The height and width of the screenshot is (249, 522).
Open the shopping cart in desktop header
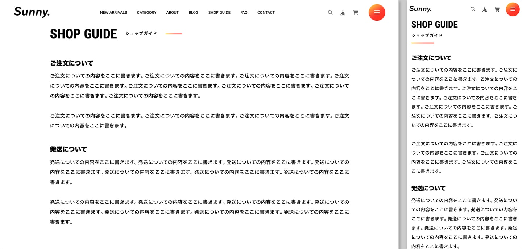click(356, 12)
